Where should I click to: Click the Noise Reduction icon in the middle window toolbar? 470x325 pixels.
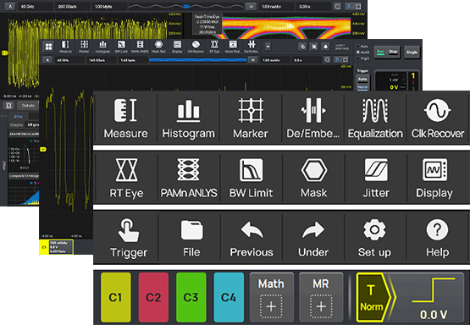(233, 47)
